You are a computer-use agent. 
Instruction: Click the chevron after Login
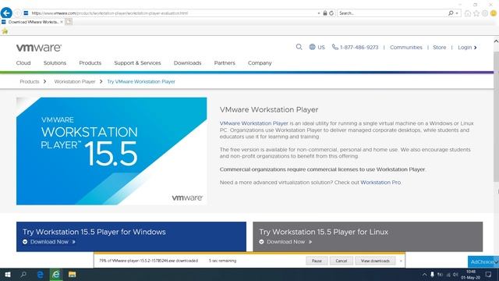pos(476,48)
